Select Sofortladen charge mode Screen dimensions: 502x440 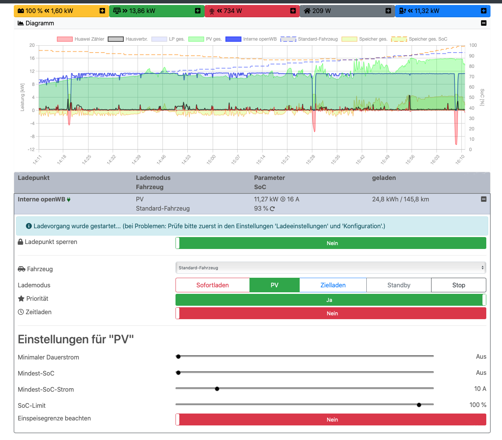[x=213, y=285]
